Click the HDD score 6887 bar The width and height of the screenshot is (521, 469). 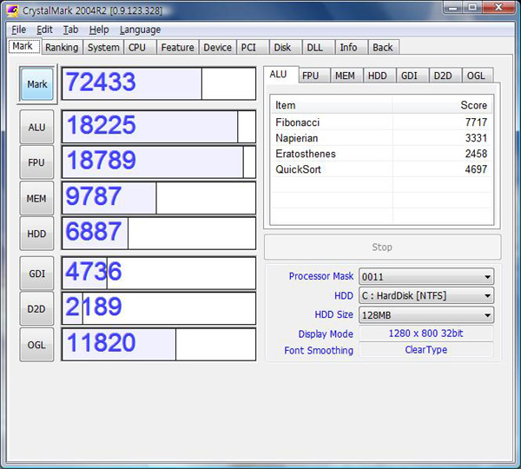(x=159, y=233)
